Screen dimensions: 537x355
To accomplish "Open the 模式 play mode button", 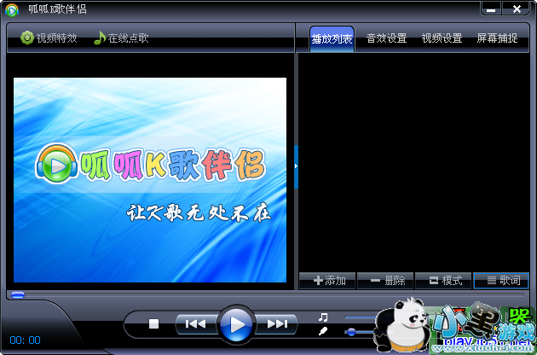I will [x=443, y=281].
